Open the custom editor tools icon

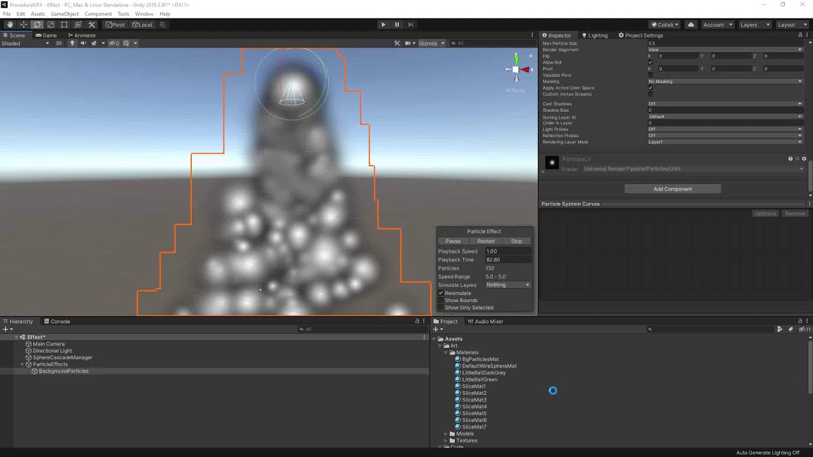[91, 25]
